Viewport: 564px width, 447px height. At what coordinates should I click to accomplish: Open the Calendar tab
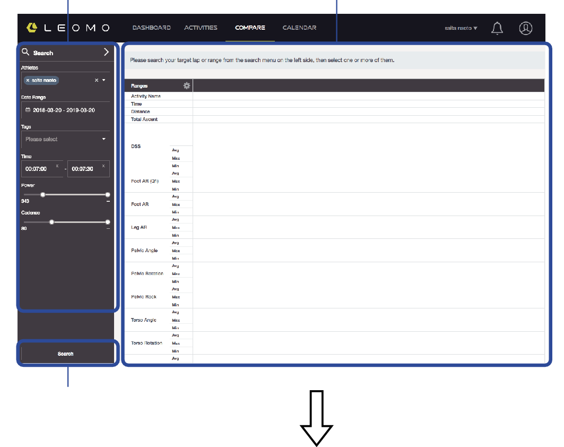tap(299, 28)
